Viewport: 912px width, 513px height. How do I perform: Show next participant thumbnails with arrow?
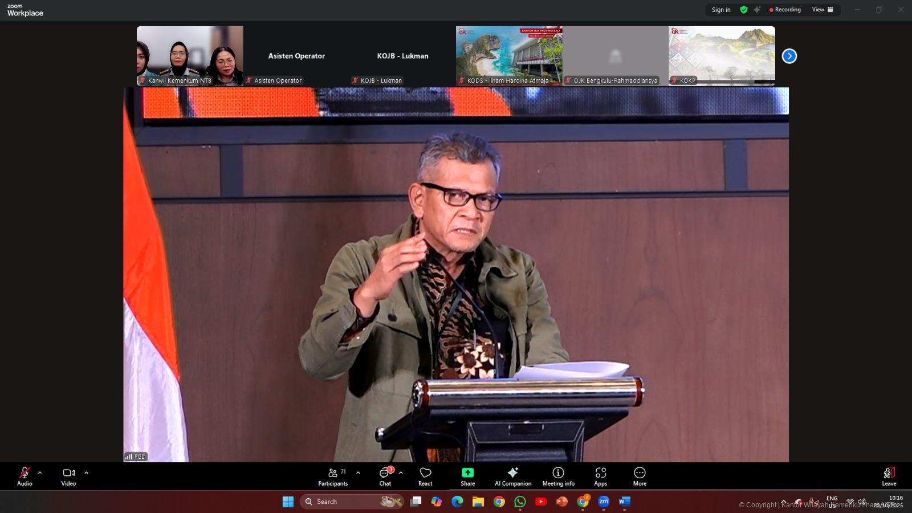(x=789, y=56)
